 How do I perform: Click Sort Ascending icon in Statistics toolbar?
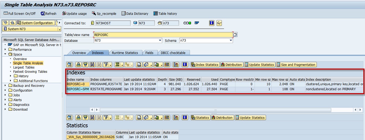[78, 118]
